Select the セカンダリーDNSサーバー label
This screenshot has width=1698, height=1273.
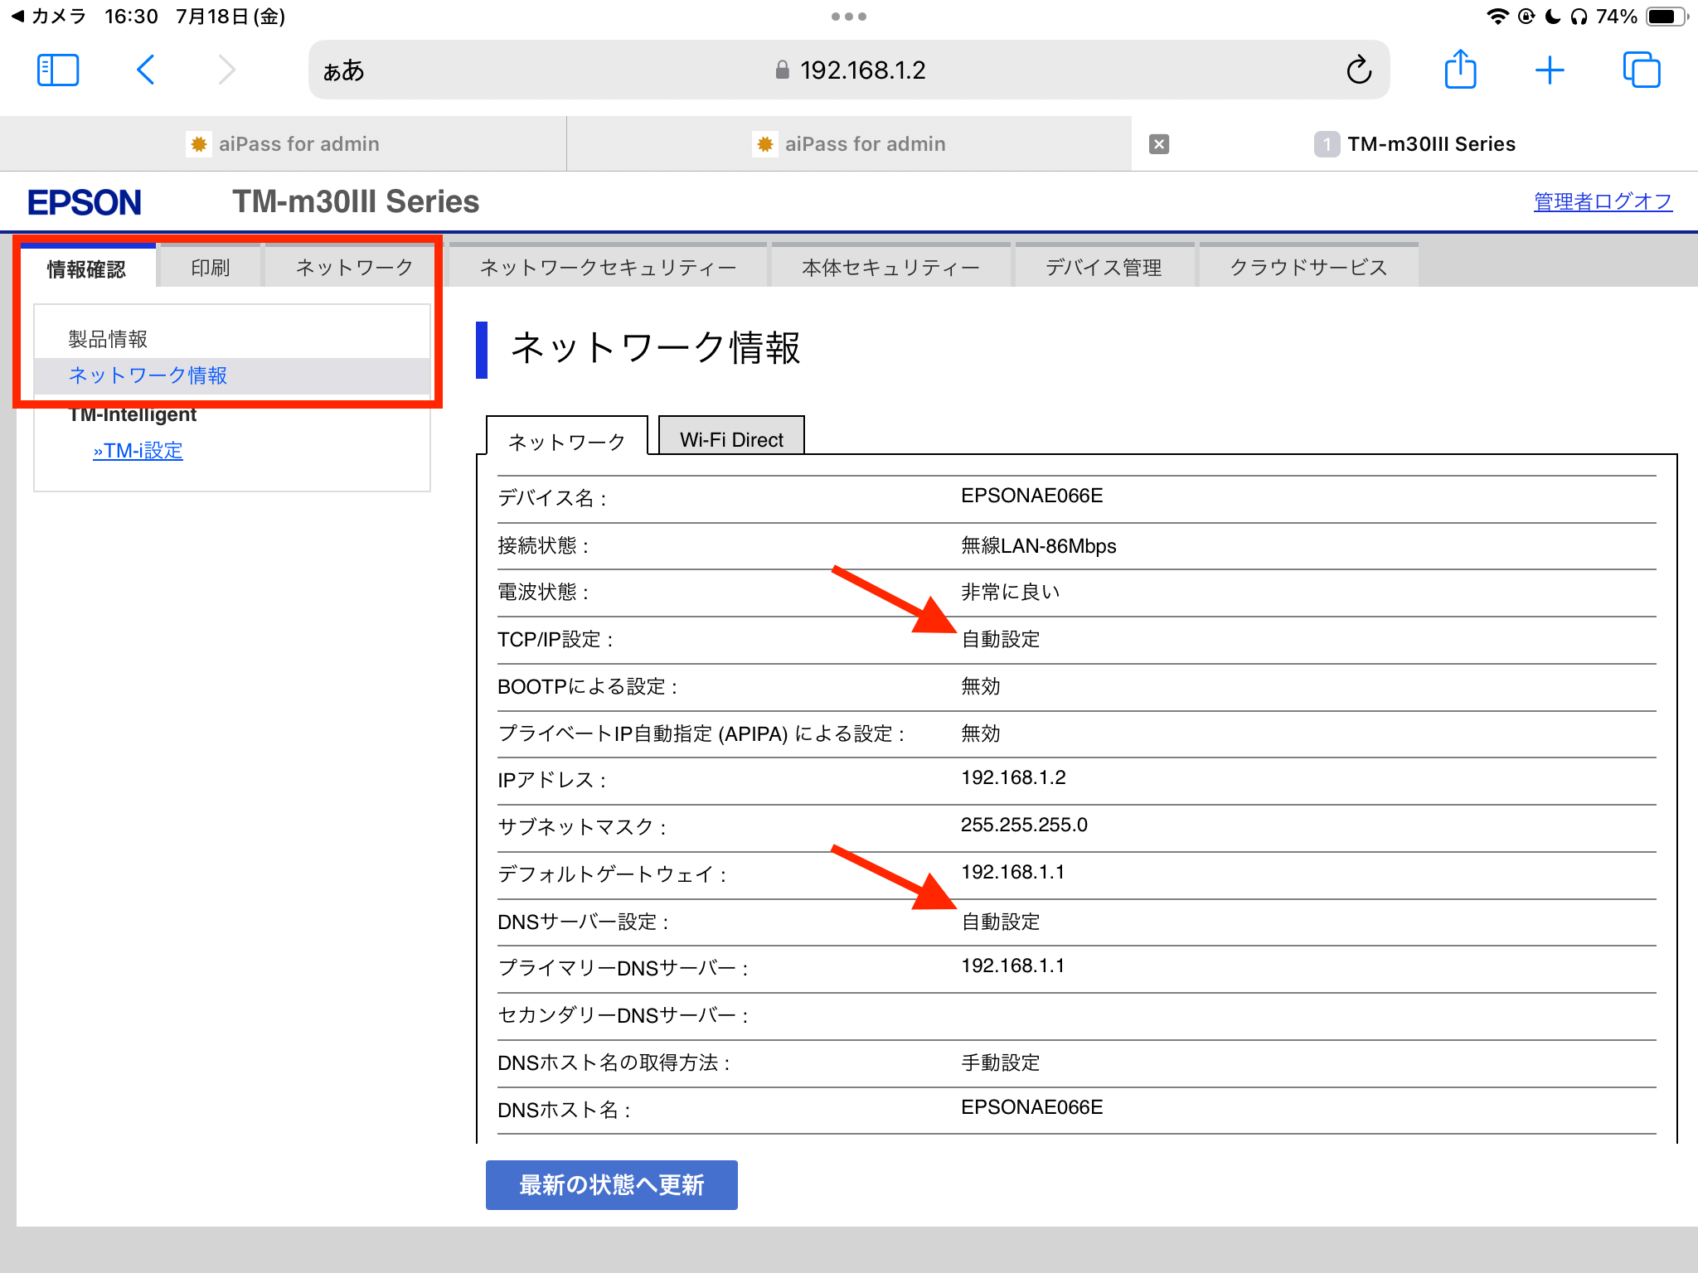pos(623,1016)
